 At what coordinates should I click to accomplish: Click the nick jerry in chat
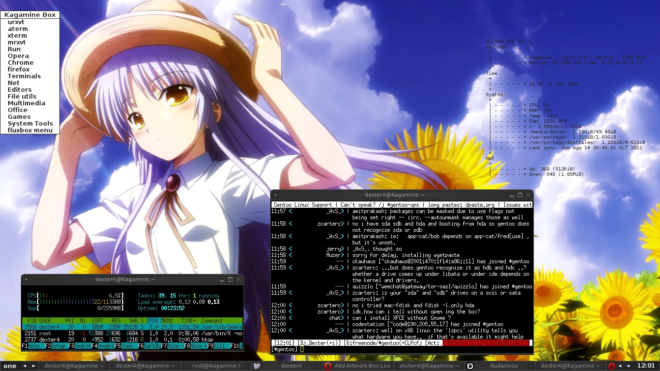(x=334, y=249)
